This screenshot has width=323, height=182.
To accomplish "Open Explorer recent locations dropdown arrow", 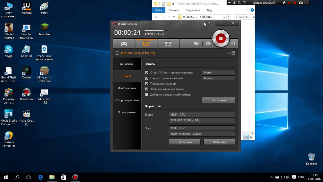I will point(169,17).
